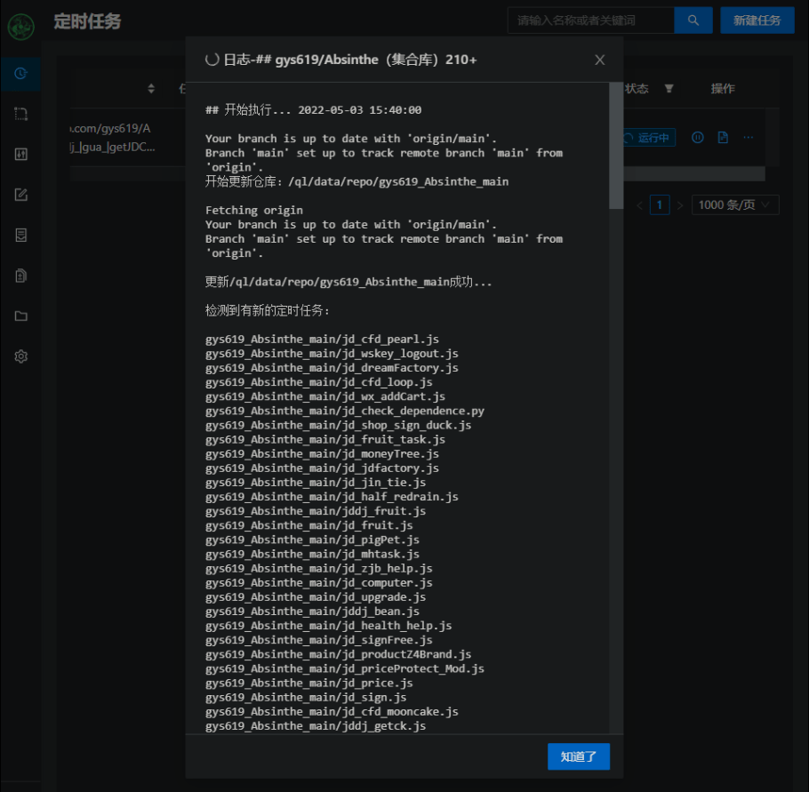Open the config sliders icon in sidebar
The width and height of the screenshot is (809, 792).
20,154
